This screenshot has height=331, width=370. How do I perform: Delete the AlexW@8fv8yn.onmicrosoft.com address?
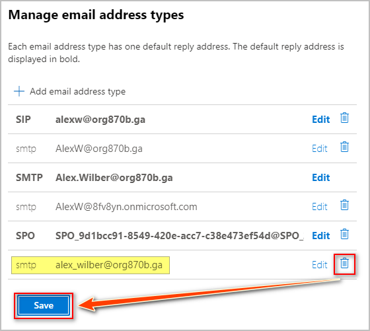pyautogui.click(x=344, y=205)
